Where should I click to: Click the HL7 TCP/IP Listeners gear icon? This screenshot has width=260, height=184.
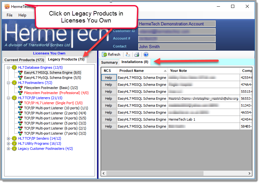pos(14,98)
